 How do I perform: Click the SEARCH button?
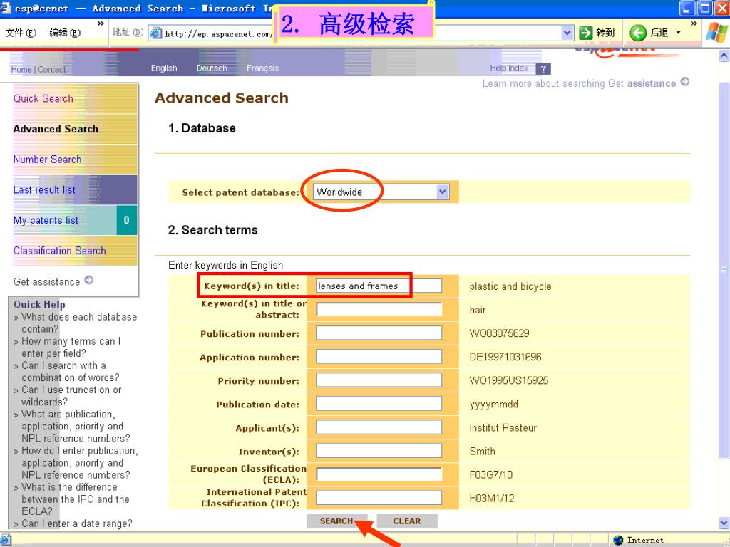click(x=336, y=521)
